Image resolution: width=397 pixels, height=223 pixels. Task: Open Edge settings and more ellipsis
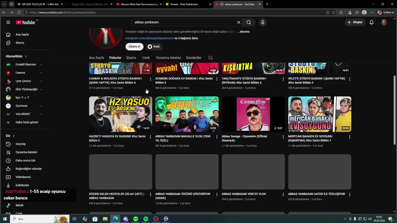(x=372, y=12)
